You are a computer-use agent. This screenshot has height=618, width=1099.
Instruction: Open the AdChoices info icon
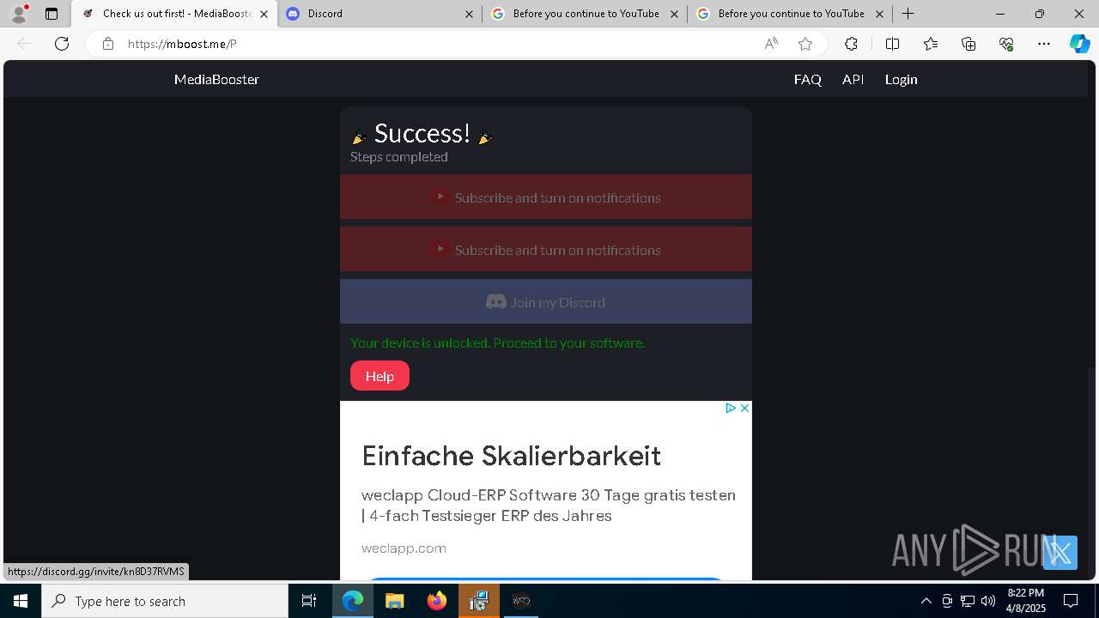tap(731, 408)
